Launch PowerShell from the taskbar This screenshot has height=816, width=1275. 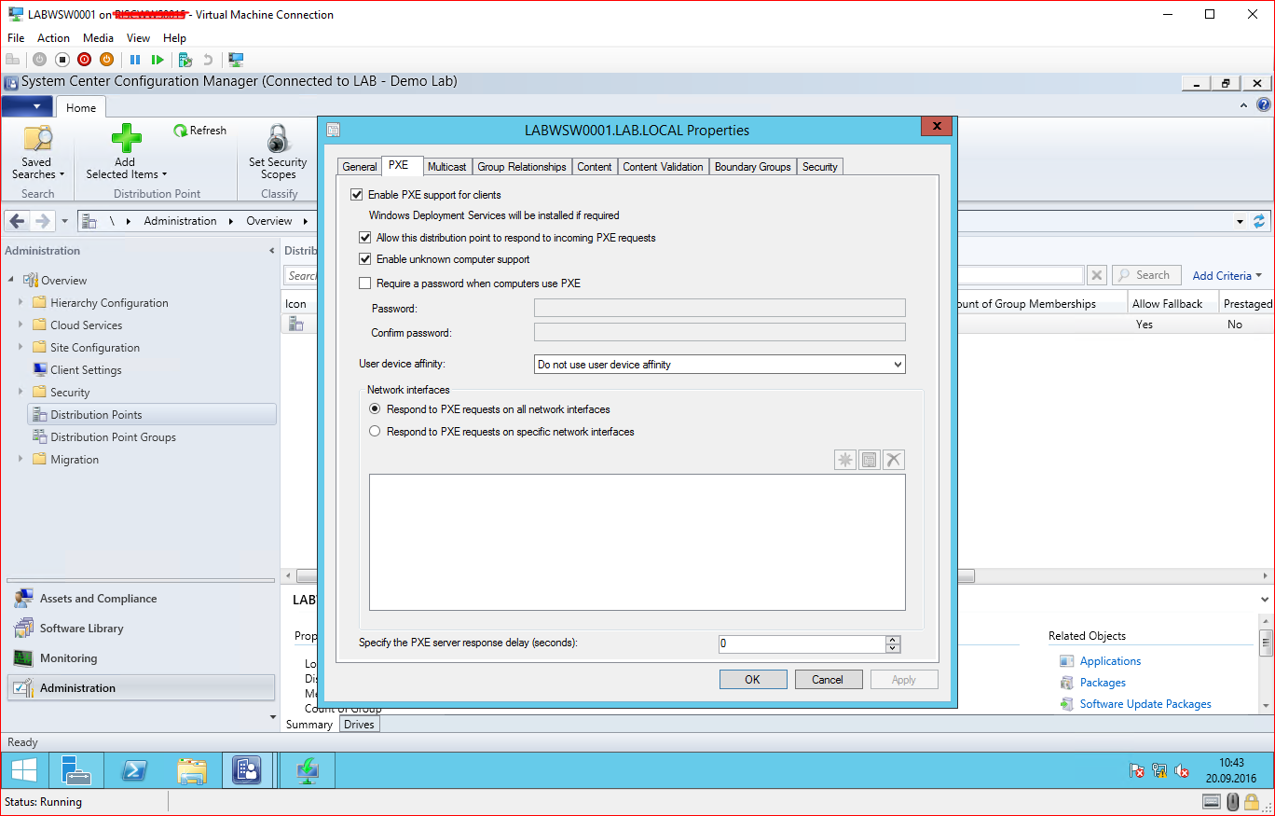point(134,770)
